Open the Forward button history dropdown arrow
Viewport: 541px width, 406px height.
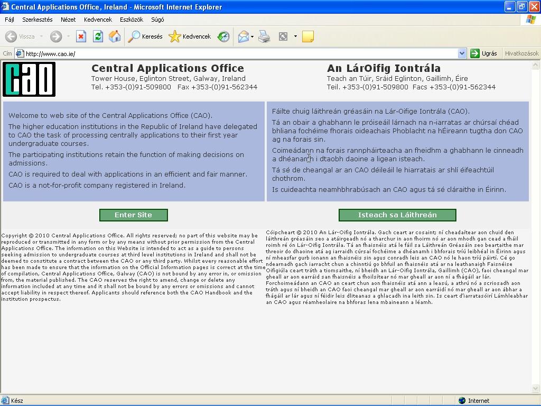click(68, 36)
